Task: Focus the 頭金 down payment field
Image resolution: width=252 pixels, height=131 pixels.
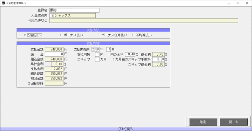Action: coord(54,54)
